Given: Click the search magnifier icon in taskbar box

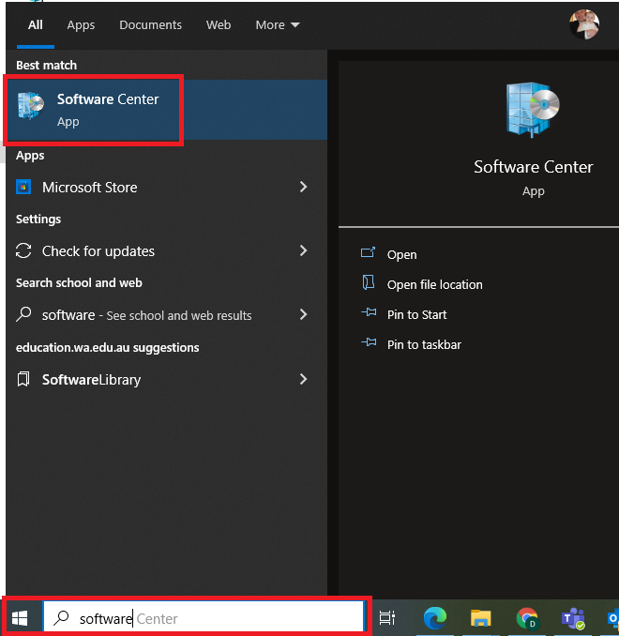Looking at the screenshot, I should (x=61, y=618).
